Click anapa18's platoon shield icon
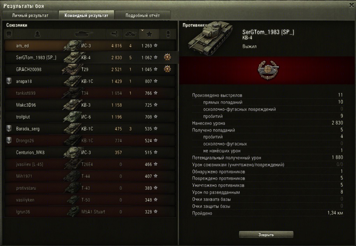356x246 pixels. click(9, 81)
